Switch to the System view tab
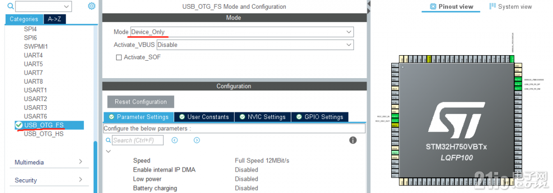This screenshot has width=553, height=193. click(511, 6)
